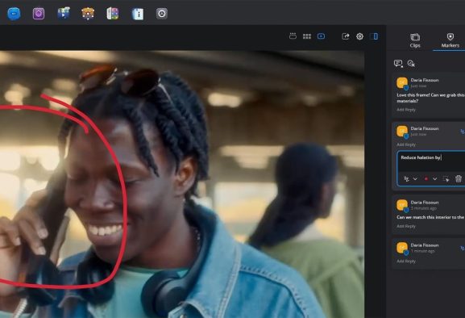Image resolution: width=465 pixels, height=318 pixels.
Task: Add Reply under the '1 minute ago' comment
Action: coord(406,262)
